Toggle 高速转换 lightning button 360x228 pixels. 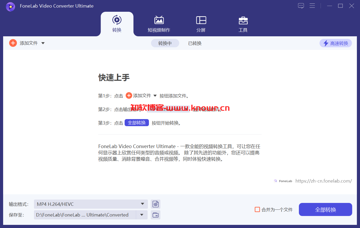[336, 43]
